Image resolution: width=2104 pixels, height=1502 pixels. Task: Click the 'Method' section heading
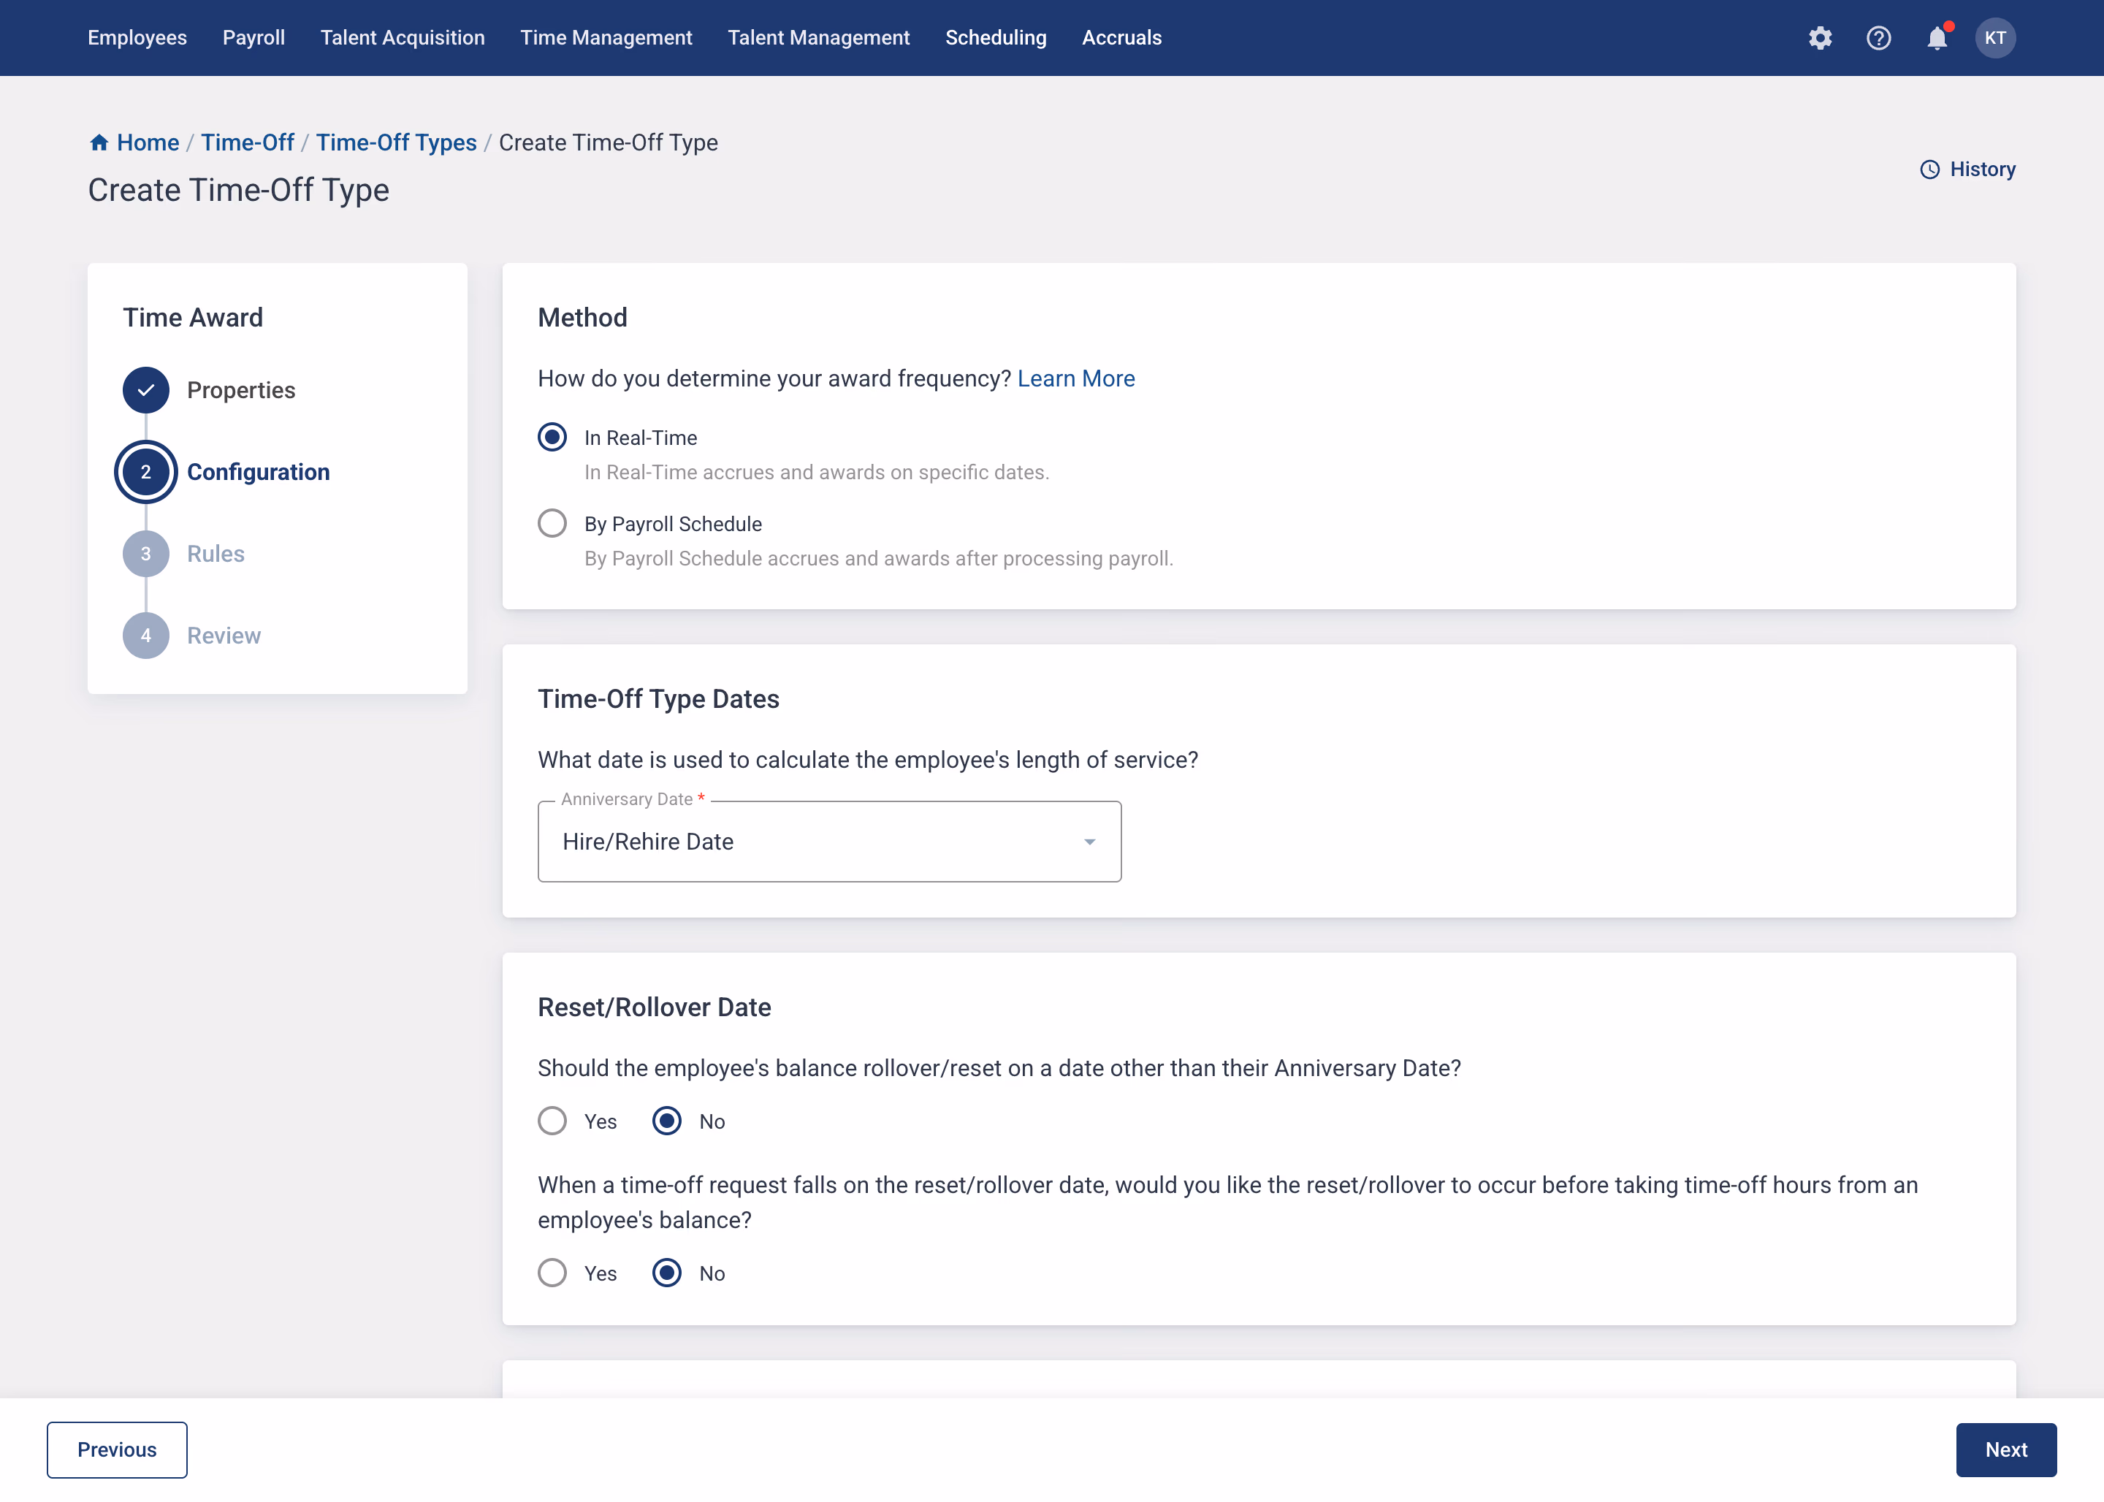point(582,317)
